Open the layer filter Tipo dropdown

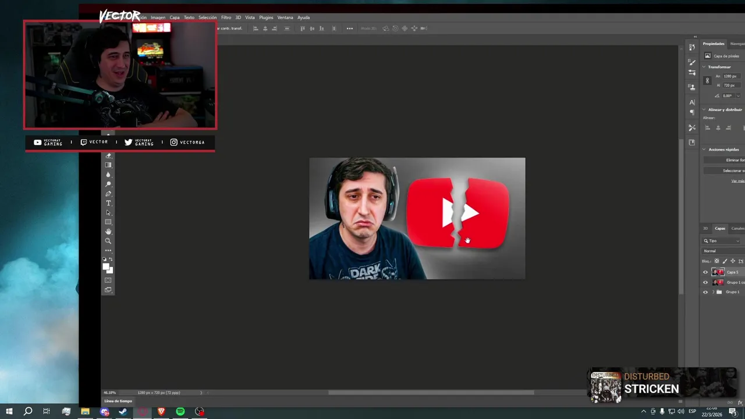click(x=722, y=241)
